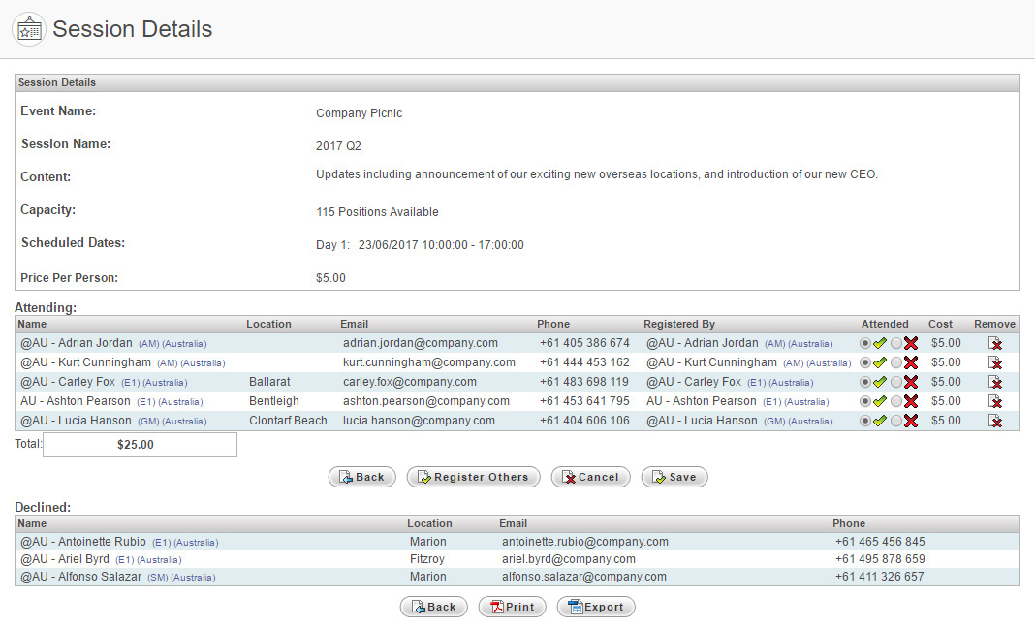Remove Lucia Hanson from the attendees list
The width and height of the screenshot is (1035, 628).
tap(995, 420)
